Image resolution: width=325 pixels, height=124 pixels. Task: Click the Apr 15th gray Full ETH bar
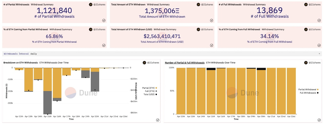tap(48, 103)
